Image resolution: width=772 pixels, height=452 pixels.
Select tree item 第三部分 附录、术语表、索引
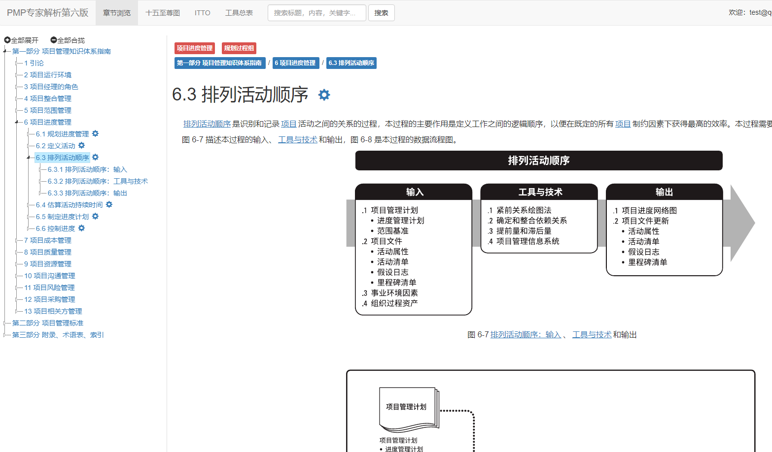point(58,335)
